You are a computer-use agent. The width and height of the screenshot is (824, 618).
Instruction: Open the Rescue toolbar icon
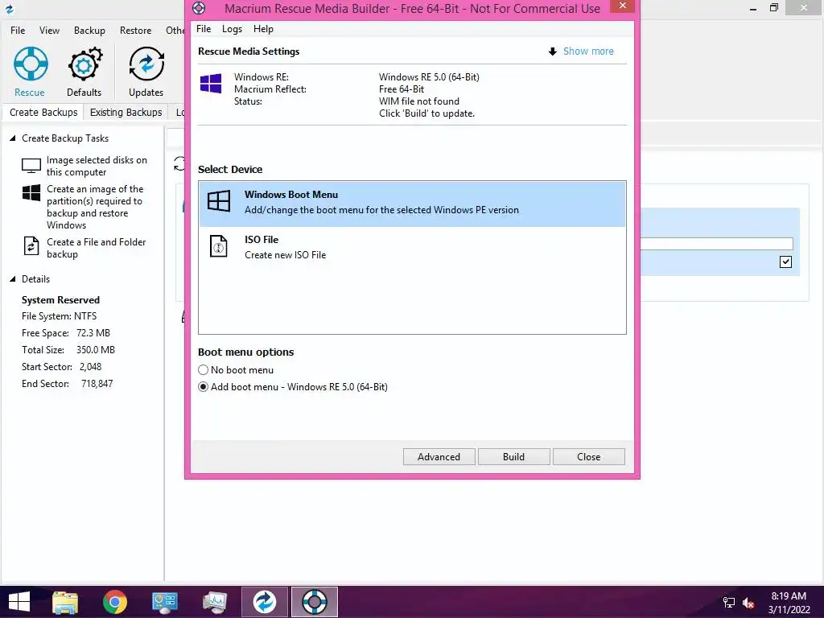tap(30, 72)
